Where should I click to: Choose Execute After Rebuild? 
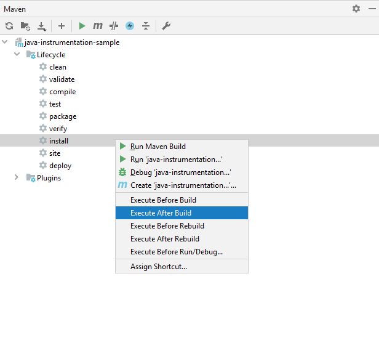(x=182, y=239)
